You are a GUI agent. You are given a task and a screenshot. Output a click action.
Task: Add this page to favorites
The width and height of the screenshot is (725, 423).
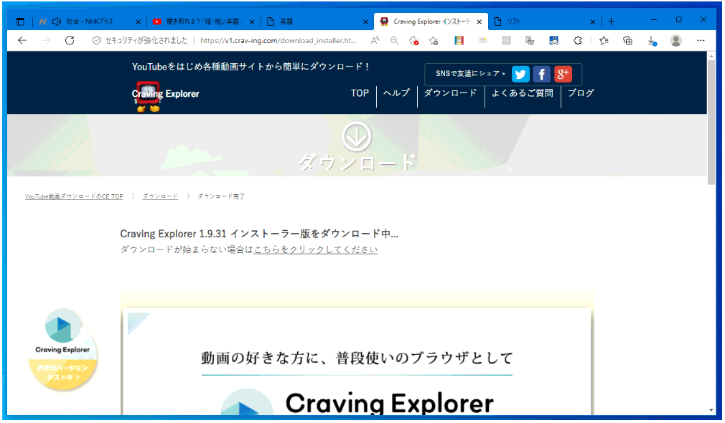(434, 41)
